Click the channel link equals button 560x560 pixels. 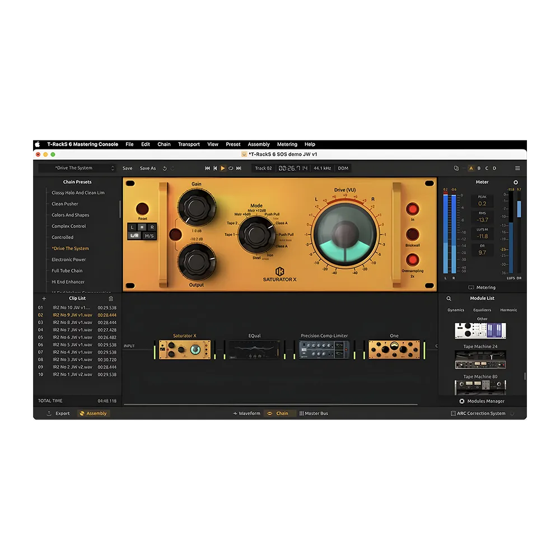142,227
